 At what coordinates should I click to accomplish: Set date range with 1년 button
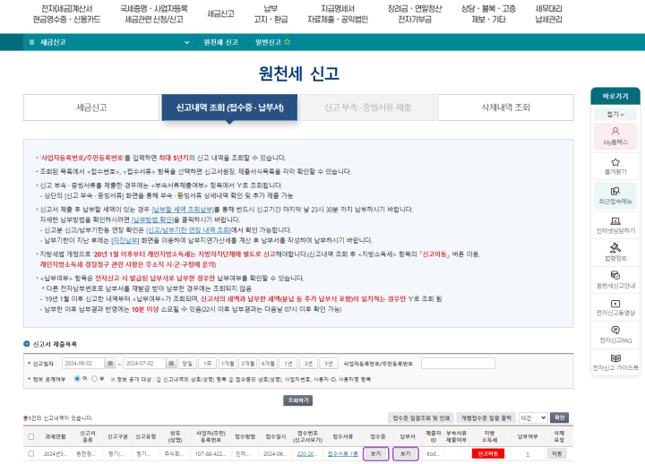(288, 363)
